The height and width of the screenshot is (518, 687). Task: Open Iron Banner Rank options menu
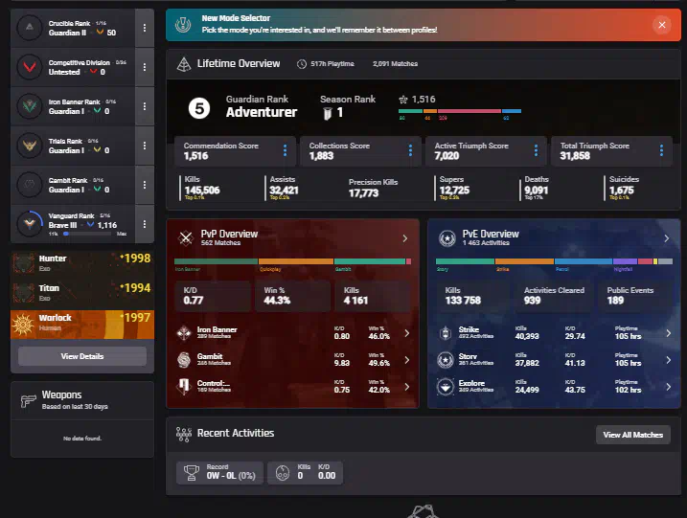(145, 106)
